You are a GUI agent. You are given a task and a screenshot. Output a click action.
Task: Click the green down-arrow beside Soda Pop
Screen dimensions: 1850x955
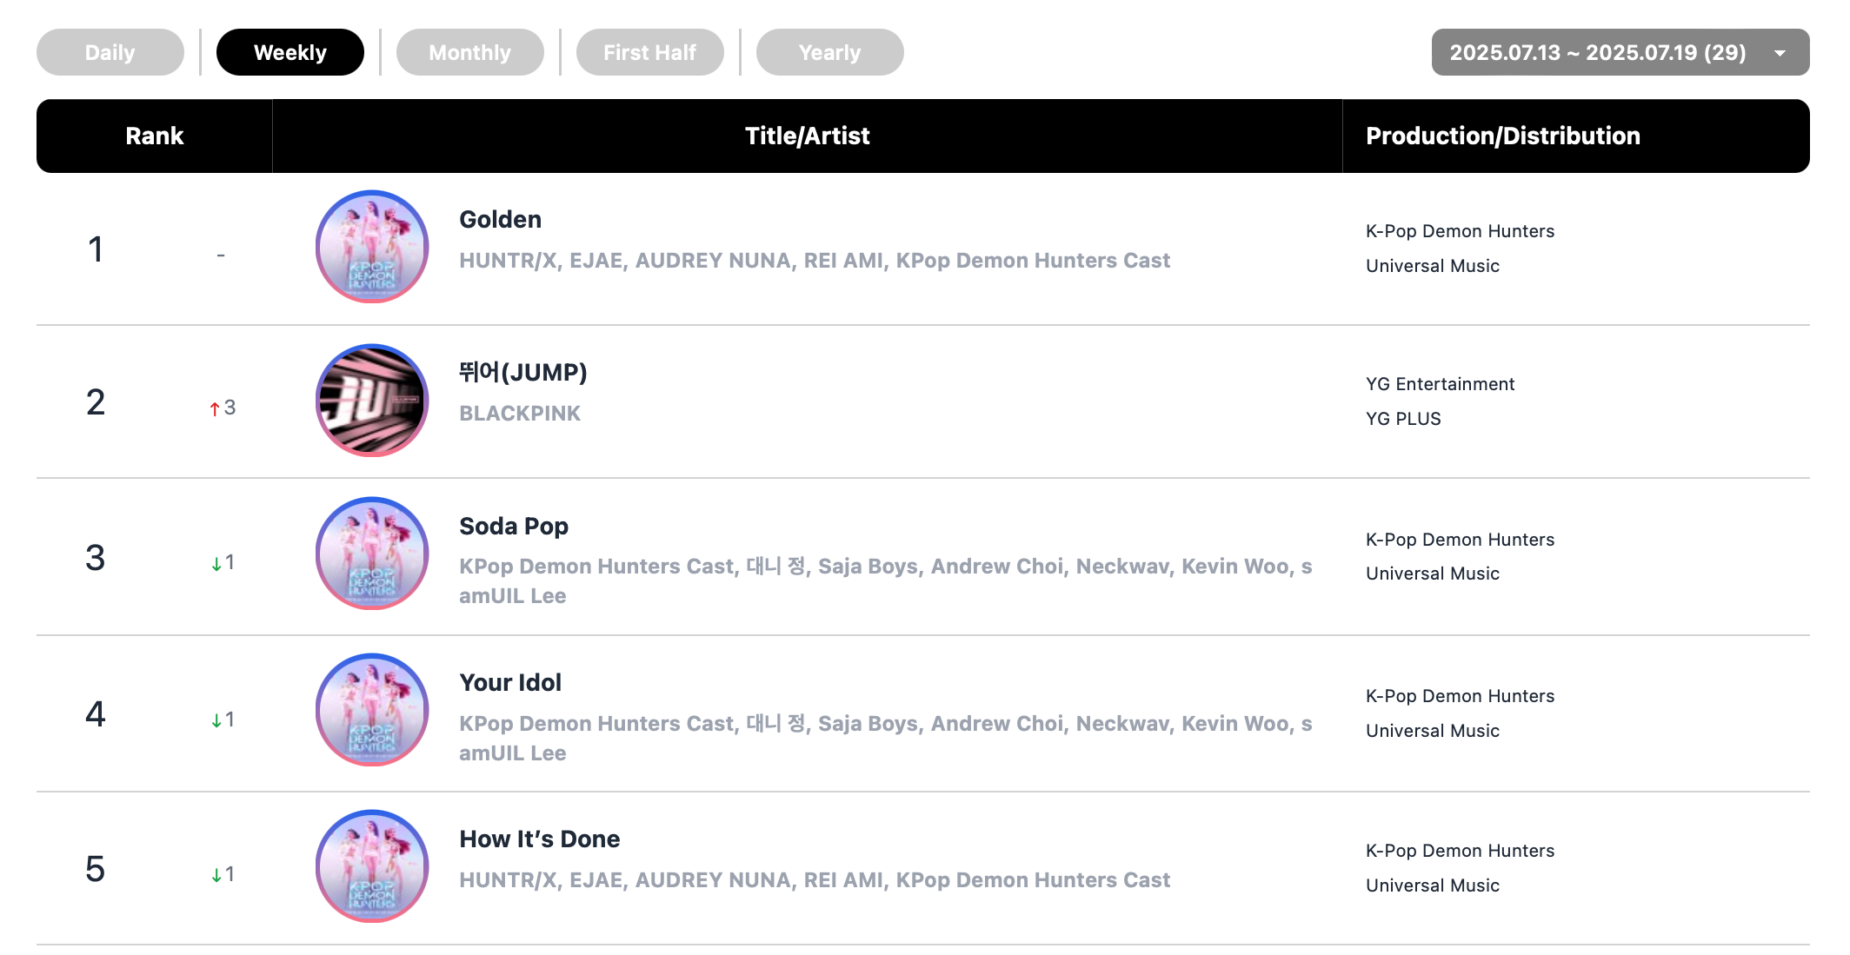coord(216,564)
